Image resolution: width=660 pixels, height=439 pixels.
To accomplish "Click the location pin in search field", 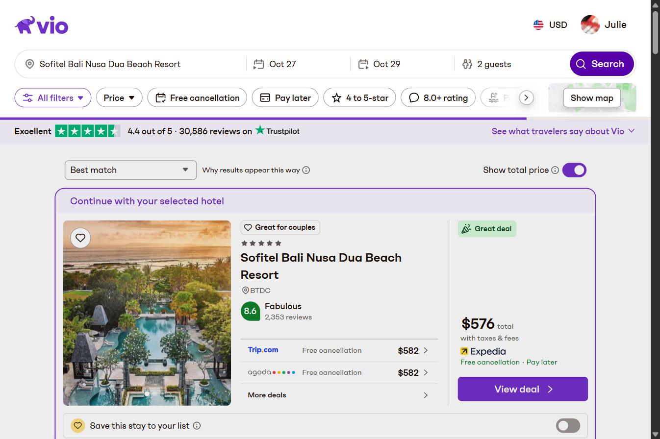I will tap(29, 64).
